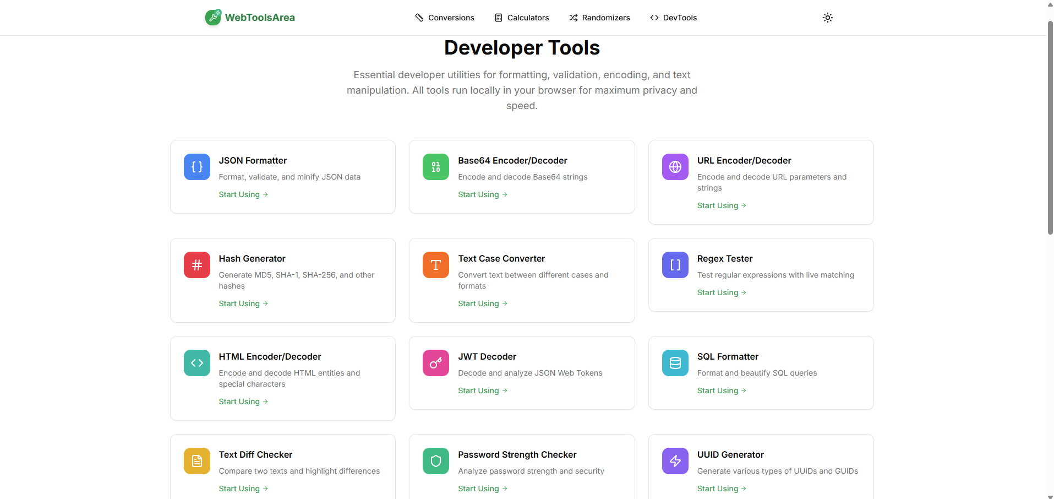Click the Regex Tester brackets icon
This screenshot has width=1054, height=499.
[675, 265]
